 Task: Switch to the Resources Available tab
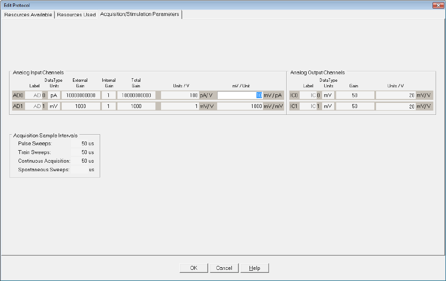pyautogui.click(x=28, y=15)
